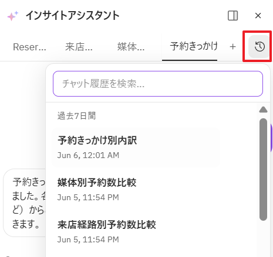Toggle the side panel layout icon
Viewport: 273px width, 257px height.
(233, 16)
